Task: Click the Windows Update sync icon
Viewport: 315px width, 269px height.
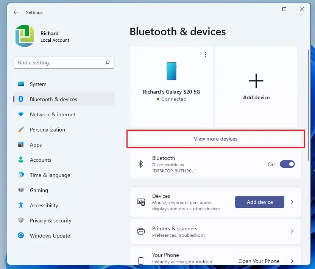Action: coord(21,235)
